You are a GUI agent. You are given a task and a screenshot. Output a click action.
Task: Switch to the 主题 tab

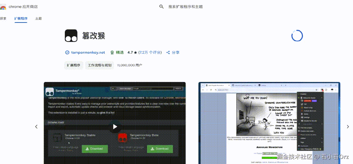click(x=39, y=18)
